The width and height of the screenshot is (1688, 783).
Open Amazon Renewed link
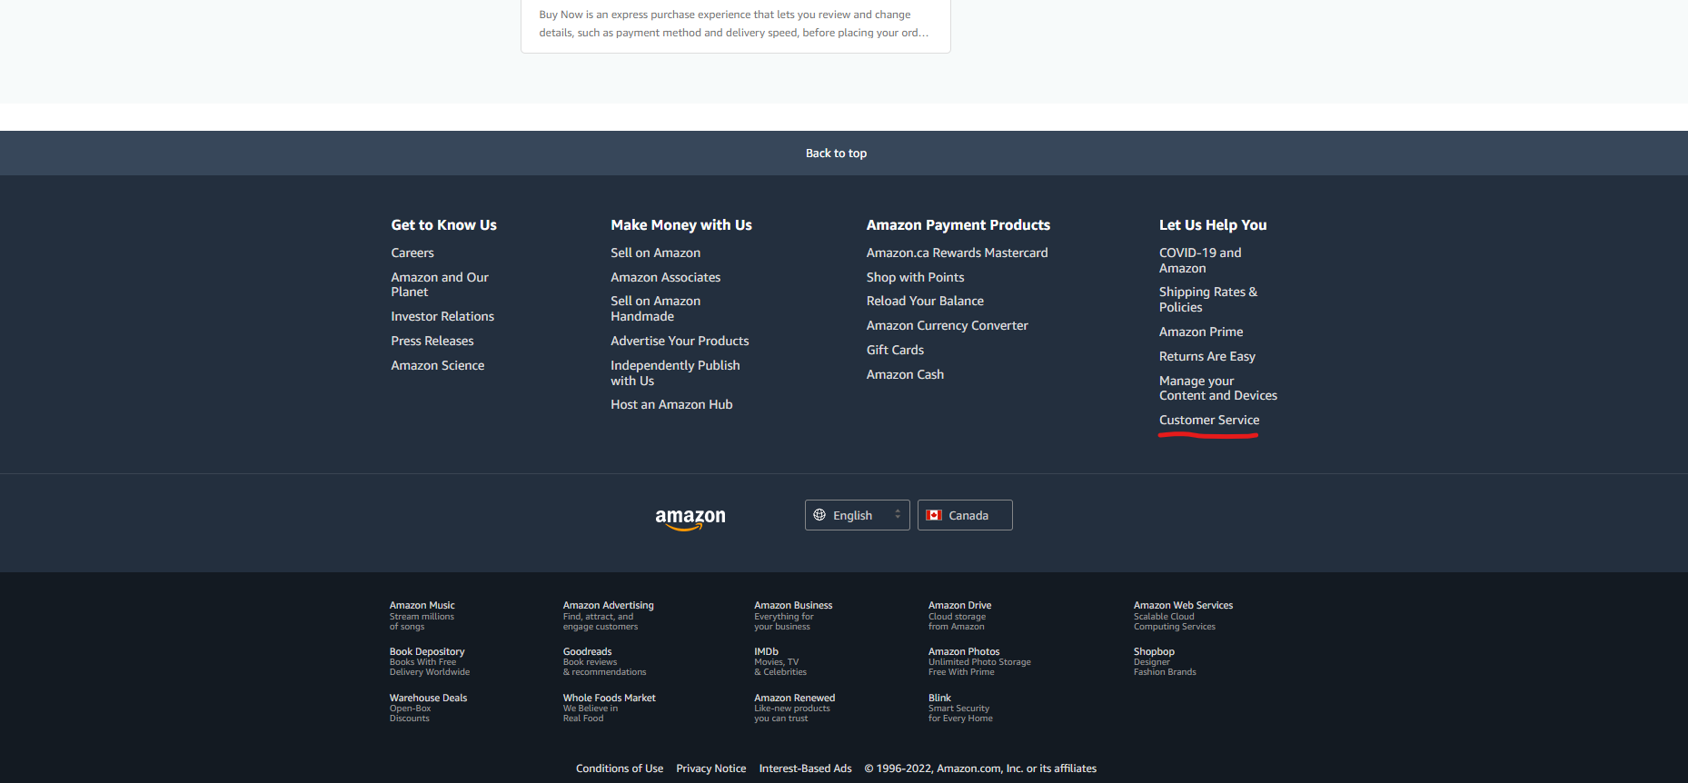pyautogui.click(x=795, y=709)
